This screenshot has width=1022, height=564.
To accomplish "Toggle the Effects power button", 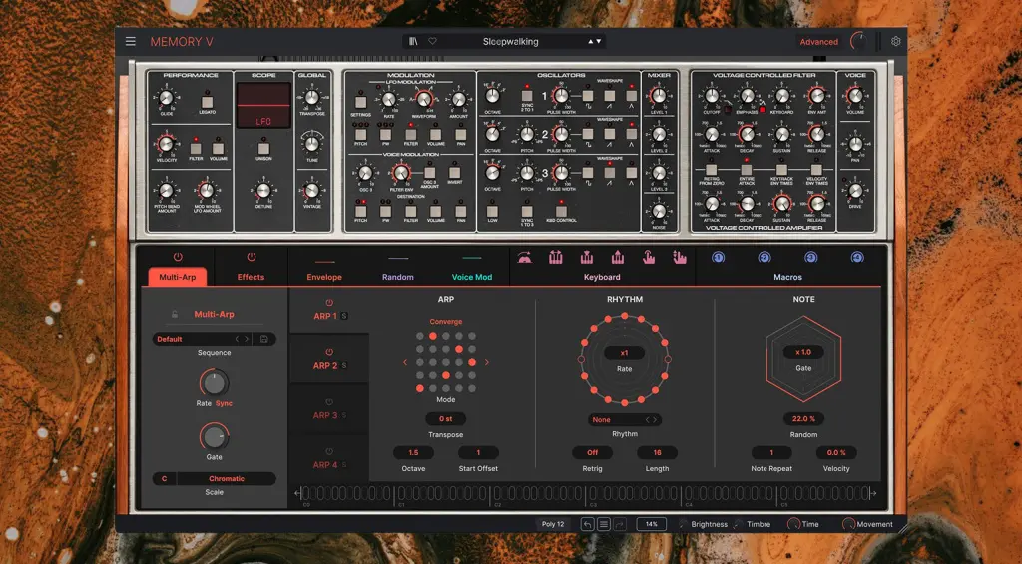I will point(251,257).
